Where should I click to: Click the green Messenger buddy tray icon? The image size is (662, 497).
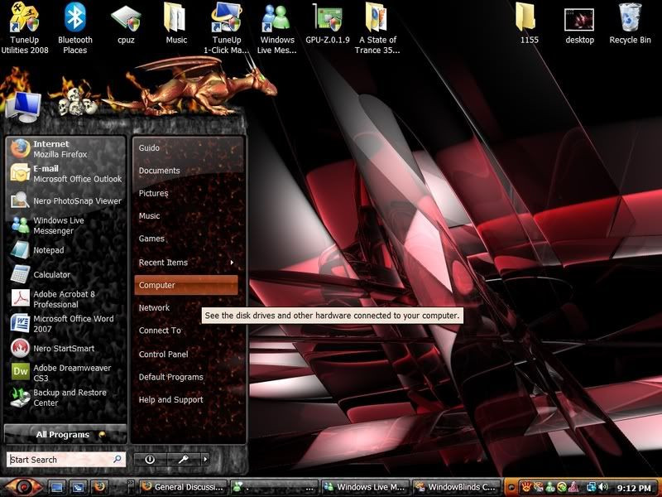(x=550, y=487)
